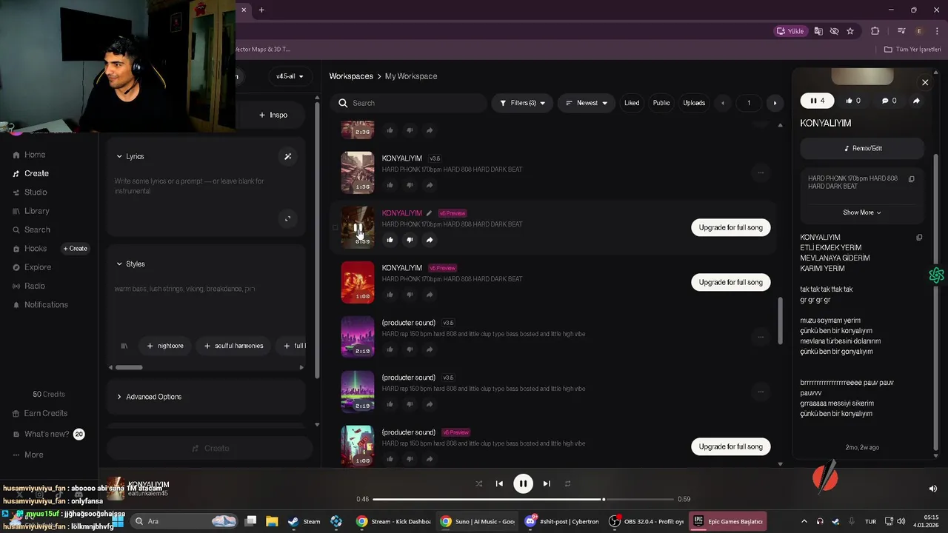The height and width of the screenshot is (533, 948).
Task: Open the Newest sort dropdown
Action: [587, 103]
